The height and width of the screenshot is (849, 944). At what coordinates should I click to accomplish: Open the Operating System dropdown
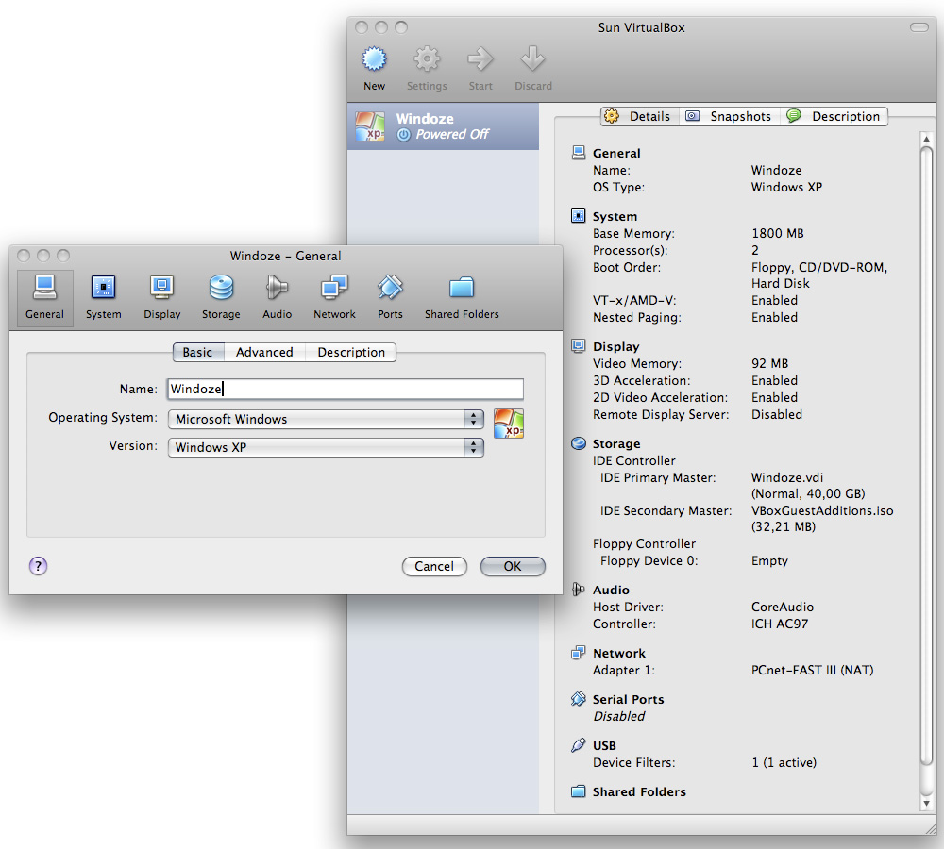pyautogui.click(x=326, y=420)
